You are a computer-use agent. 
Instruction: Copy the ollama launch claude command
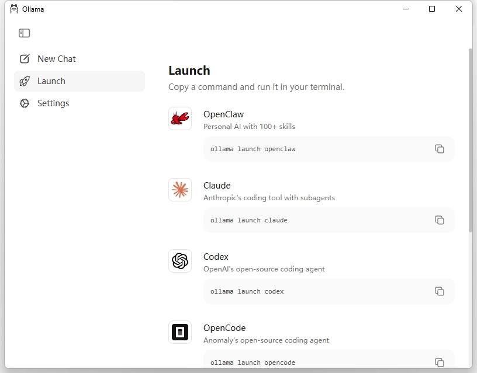440,220
